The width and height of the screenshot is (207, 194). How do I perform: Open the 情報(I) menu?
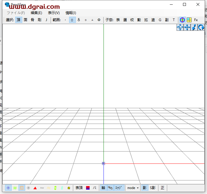coord(71,13)
